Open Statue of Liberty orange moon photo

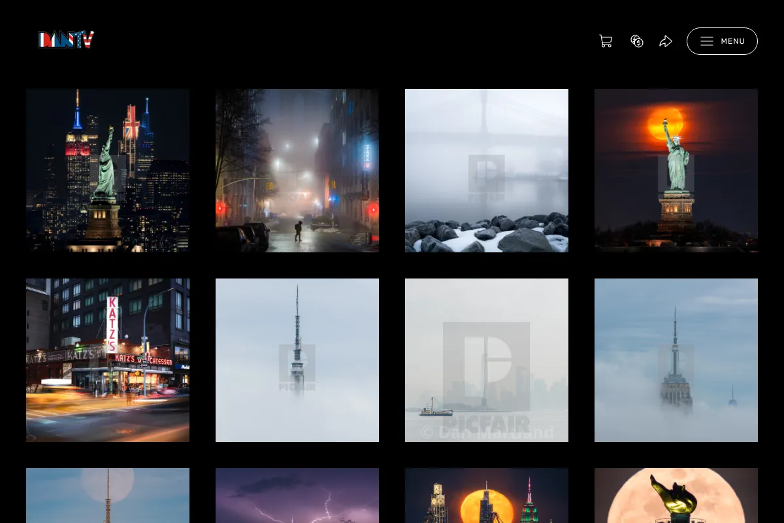click(x=676, y=171)
